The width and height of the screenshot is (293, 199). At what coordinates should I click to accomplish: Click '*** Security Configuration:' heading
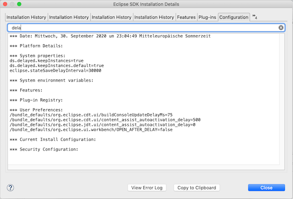tap(44, 149)
